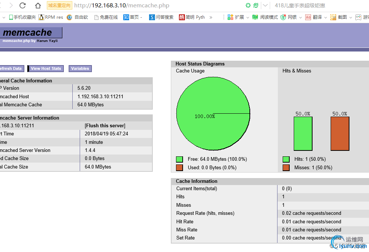Viewport: 369px width, 252px height.
Task: Click the host value 1.192.168.3.10:11211
Action: pos(100,96)
